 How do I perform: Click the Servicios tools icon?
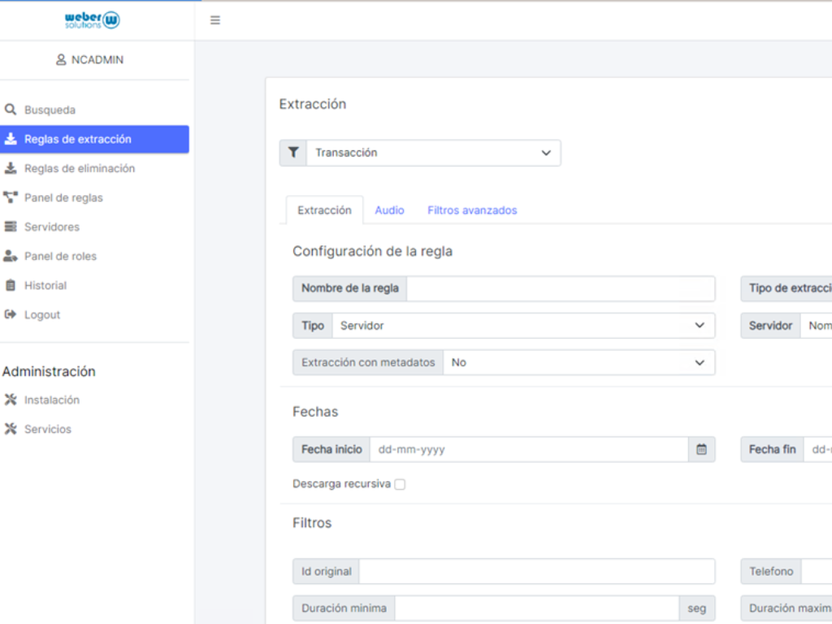(10, 429)
